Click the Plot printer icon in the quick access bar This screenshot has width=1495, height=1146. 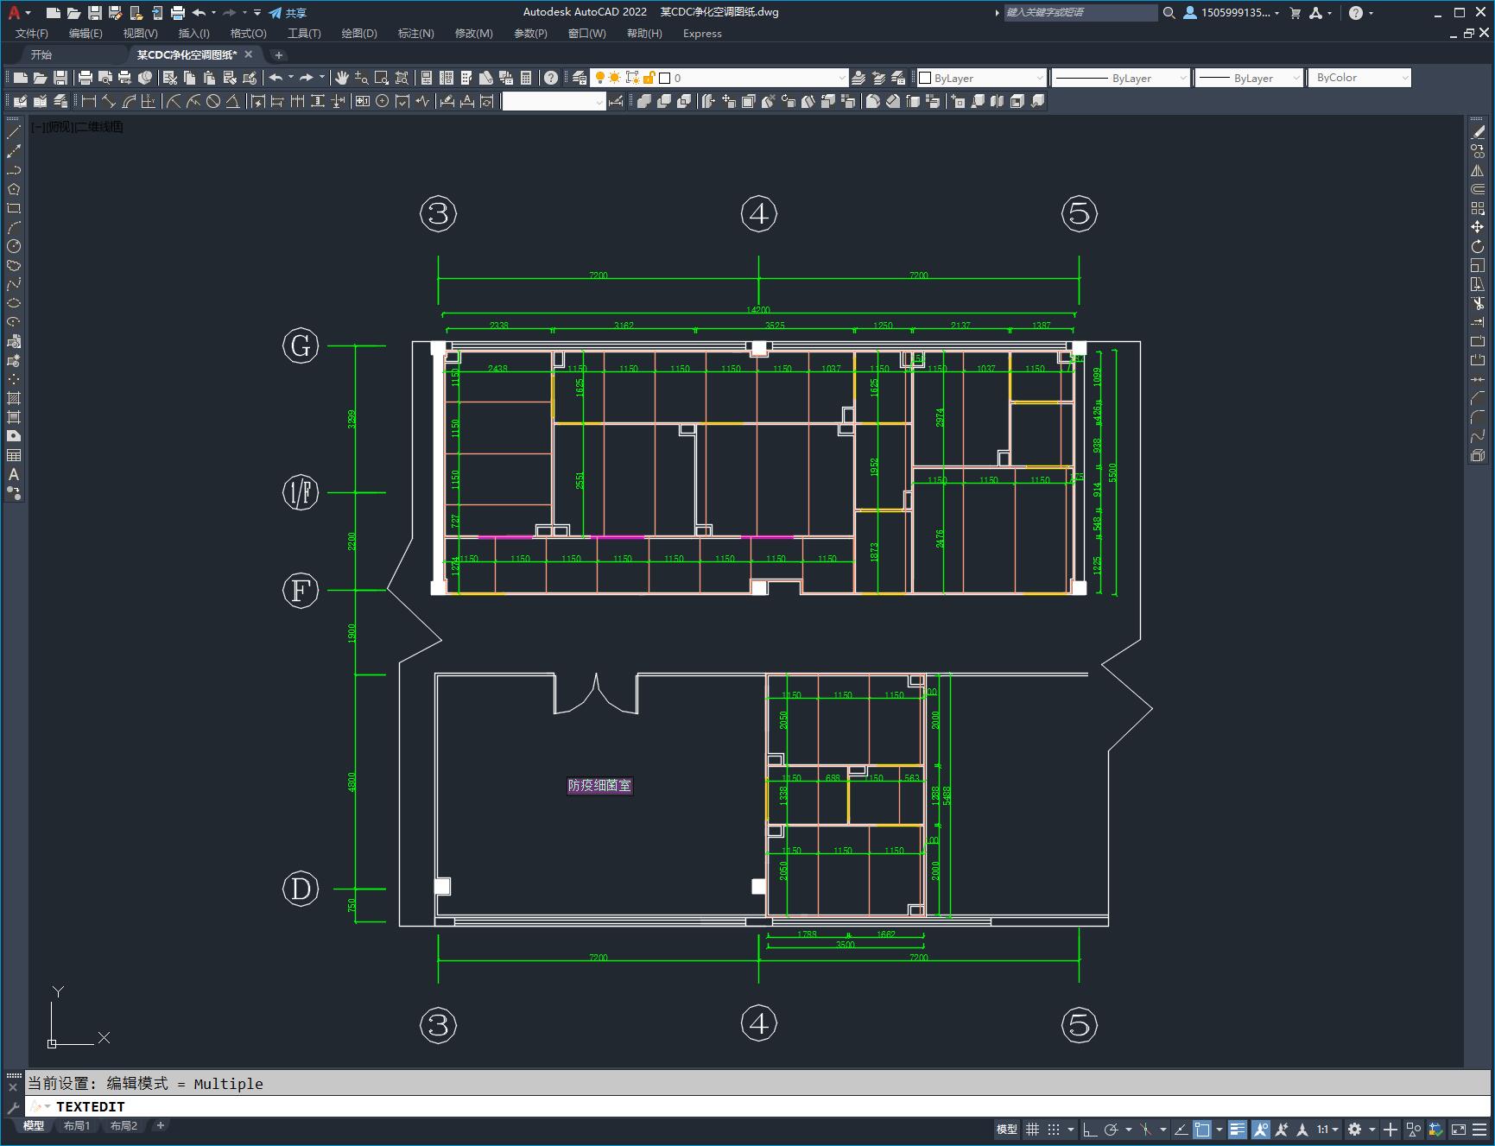[178, 12]
